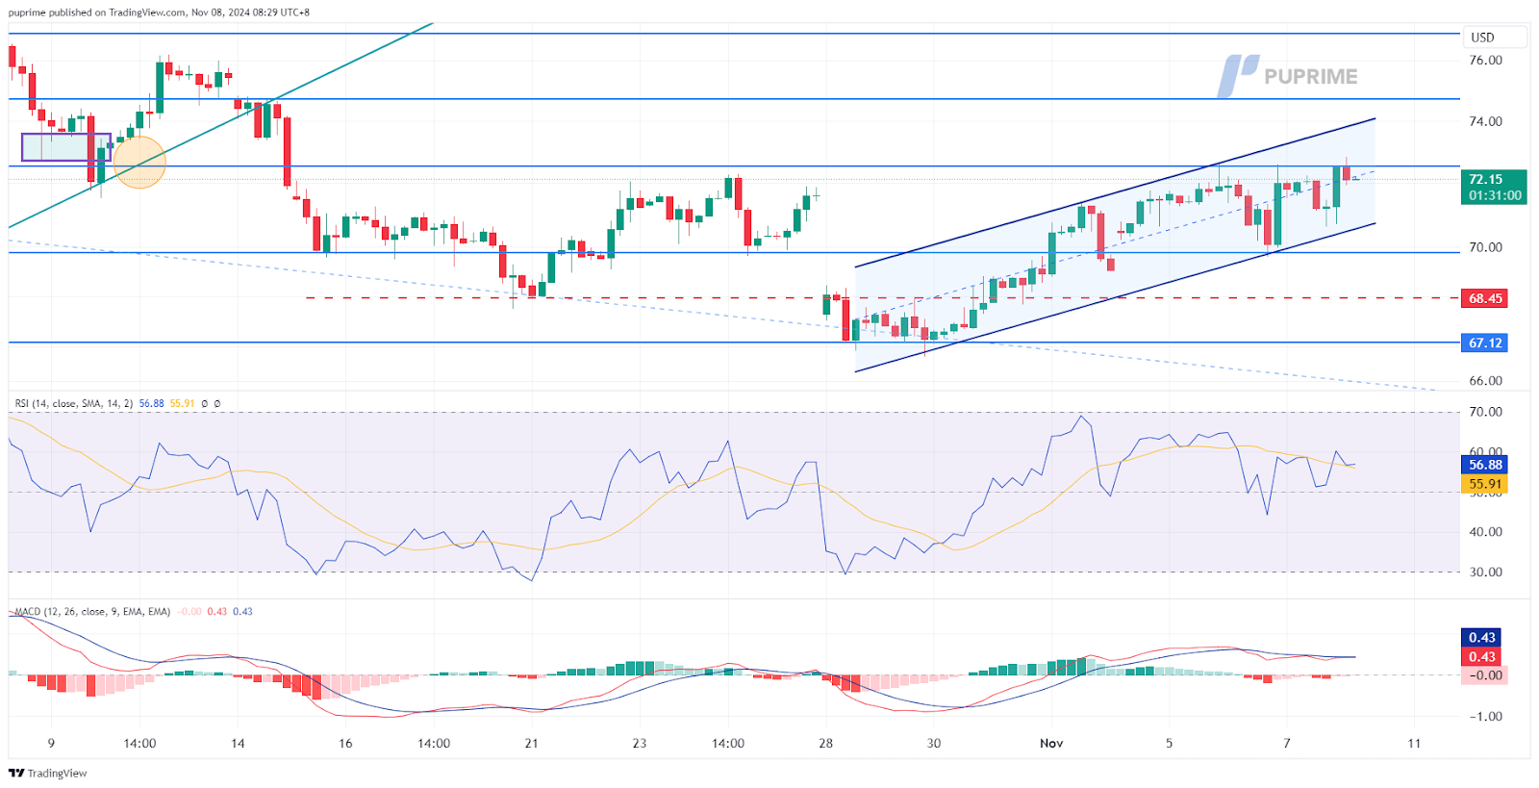Select the blue 67.12 price level label
Image resolution: width=1539 pixels, height=788 pixels.
pyautogui.click(x=1484, y=343)
